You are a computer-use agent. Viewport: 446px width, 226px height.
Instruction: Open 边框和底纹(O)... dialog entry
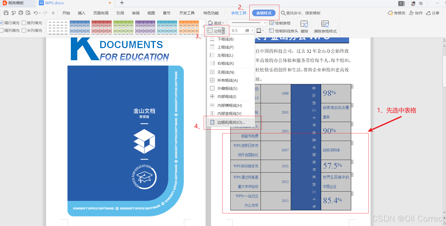click(x=231, y=122)
